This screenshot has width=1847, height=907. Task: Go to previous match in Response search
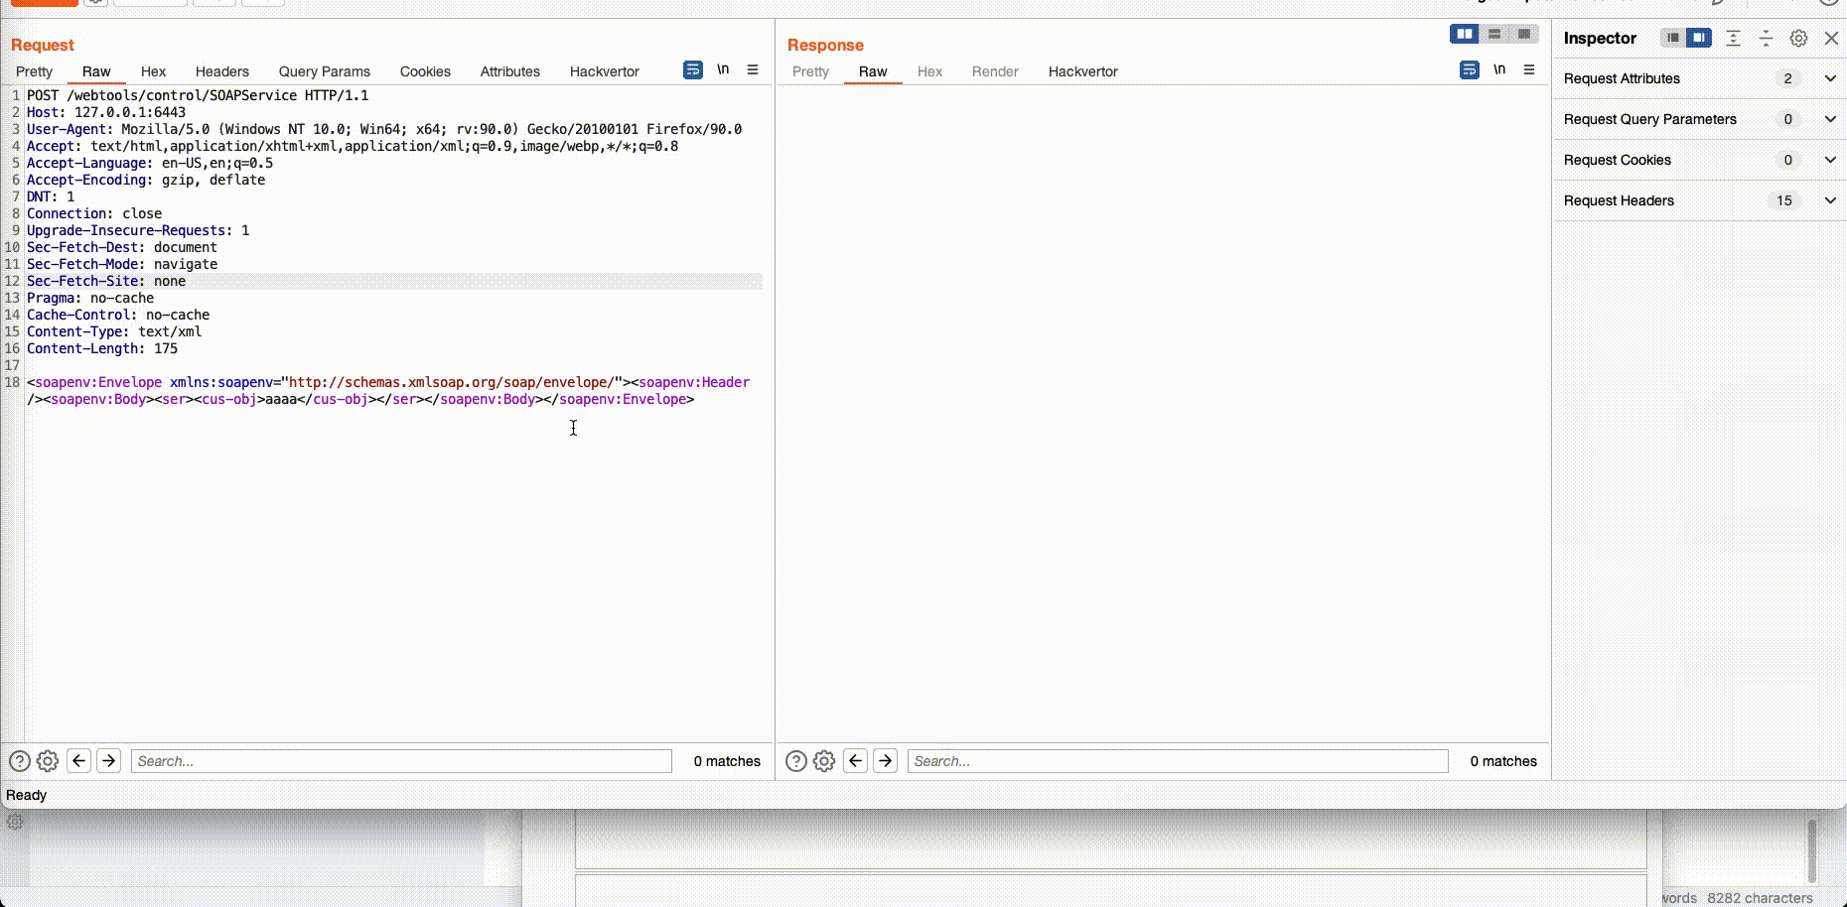pyautogui.click(x=855, y=761)
